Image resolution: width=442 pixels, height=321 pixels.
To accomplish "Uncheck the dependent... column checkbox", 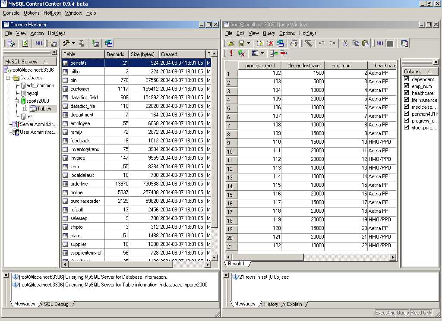I will point(407,79).
